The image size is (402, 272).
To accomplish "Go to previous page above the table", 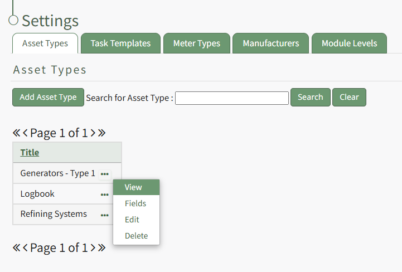I will coord(25,133).
